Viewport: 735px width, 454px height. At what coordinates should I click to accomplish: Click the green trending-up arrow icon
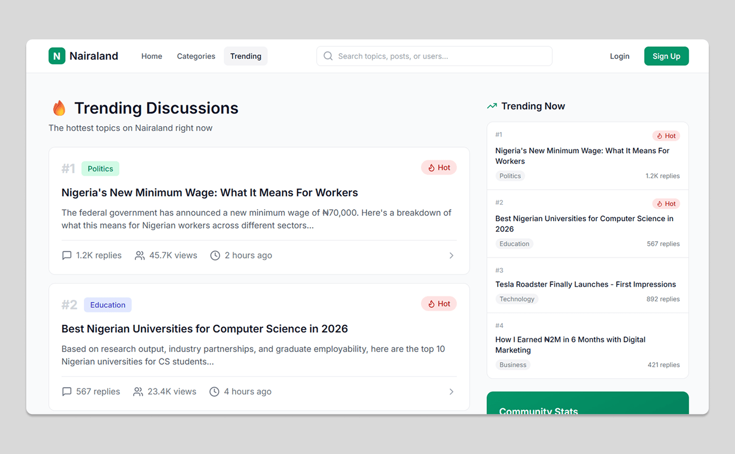coord(492,106)
